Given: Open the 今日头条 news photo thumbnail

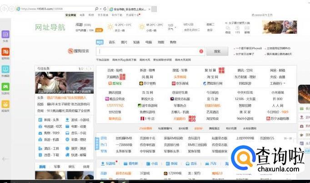Looking at the screenshot, I should coord(64,83).
